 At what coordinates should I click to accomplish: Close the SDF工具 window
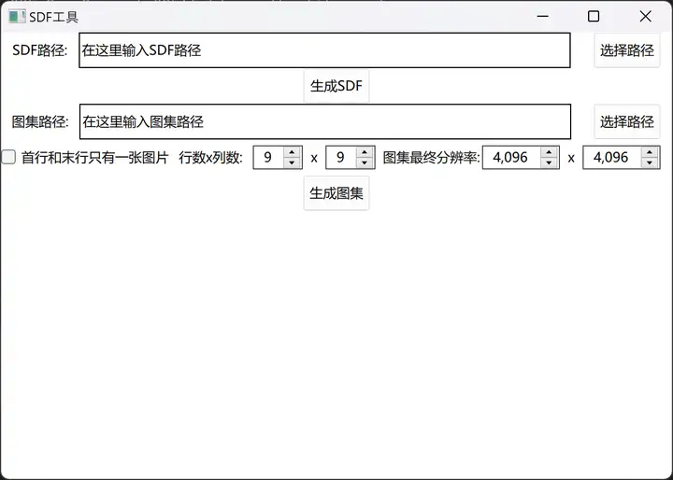pyautogui.click(x=646, y=16)
